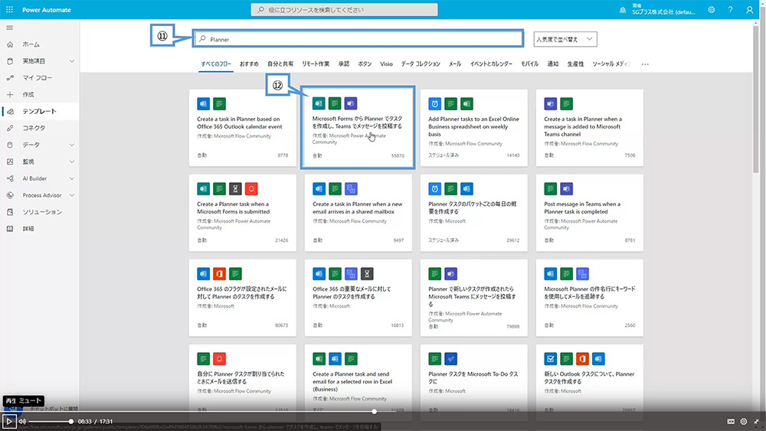Viewport: 766px width, 431px height.
Task: Click the home icon in sidebar
Action: coord(10,44)
